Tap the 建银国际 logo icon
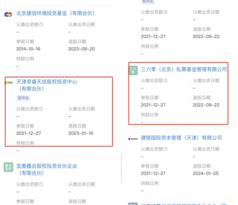 point(133,139)
